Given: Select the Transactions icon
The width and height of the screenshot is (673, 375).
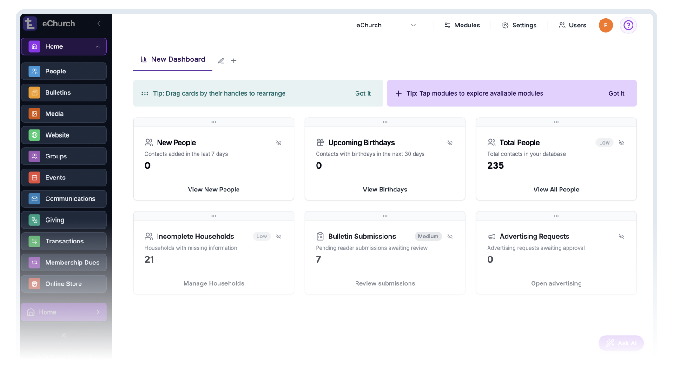Looking at the screenshot, I should [34, 241].
